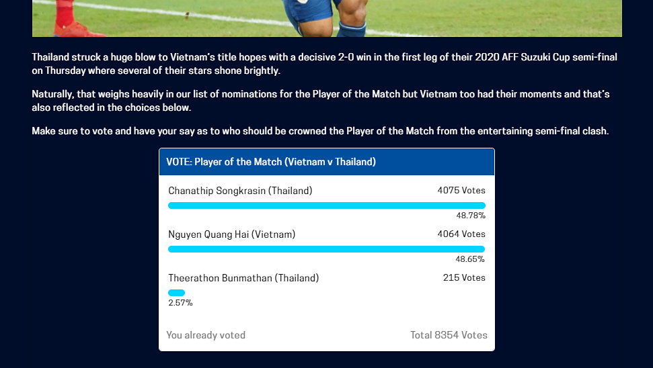The height and width of the screenshot is (368, 653).
Task: Click the 48.78% percentage label
Action: (x=471, y=216)
